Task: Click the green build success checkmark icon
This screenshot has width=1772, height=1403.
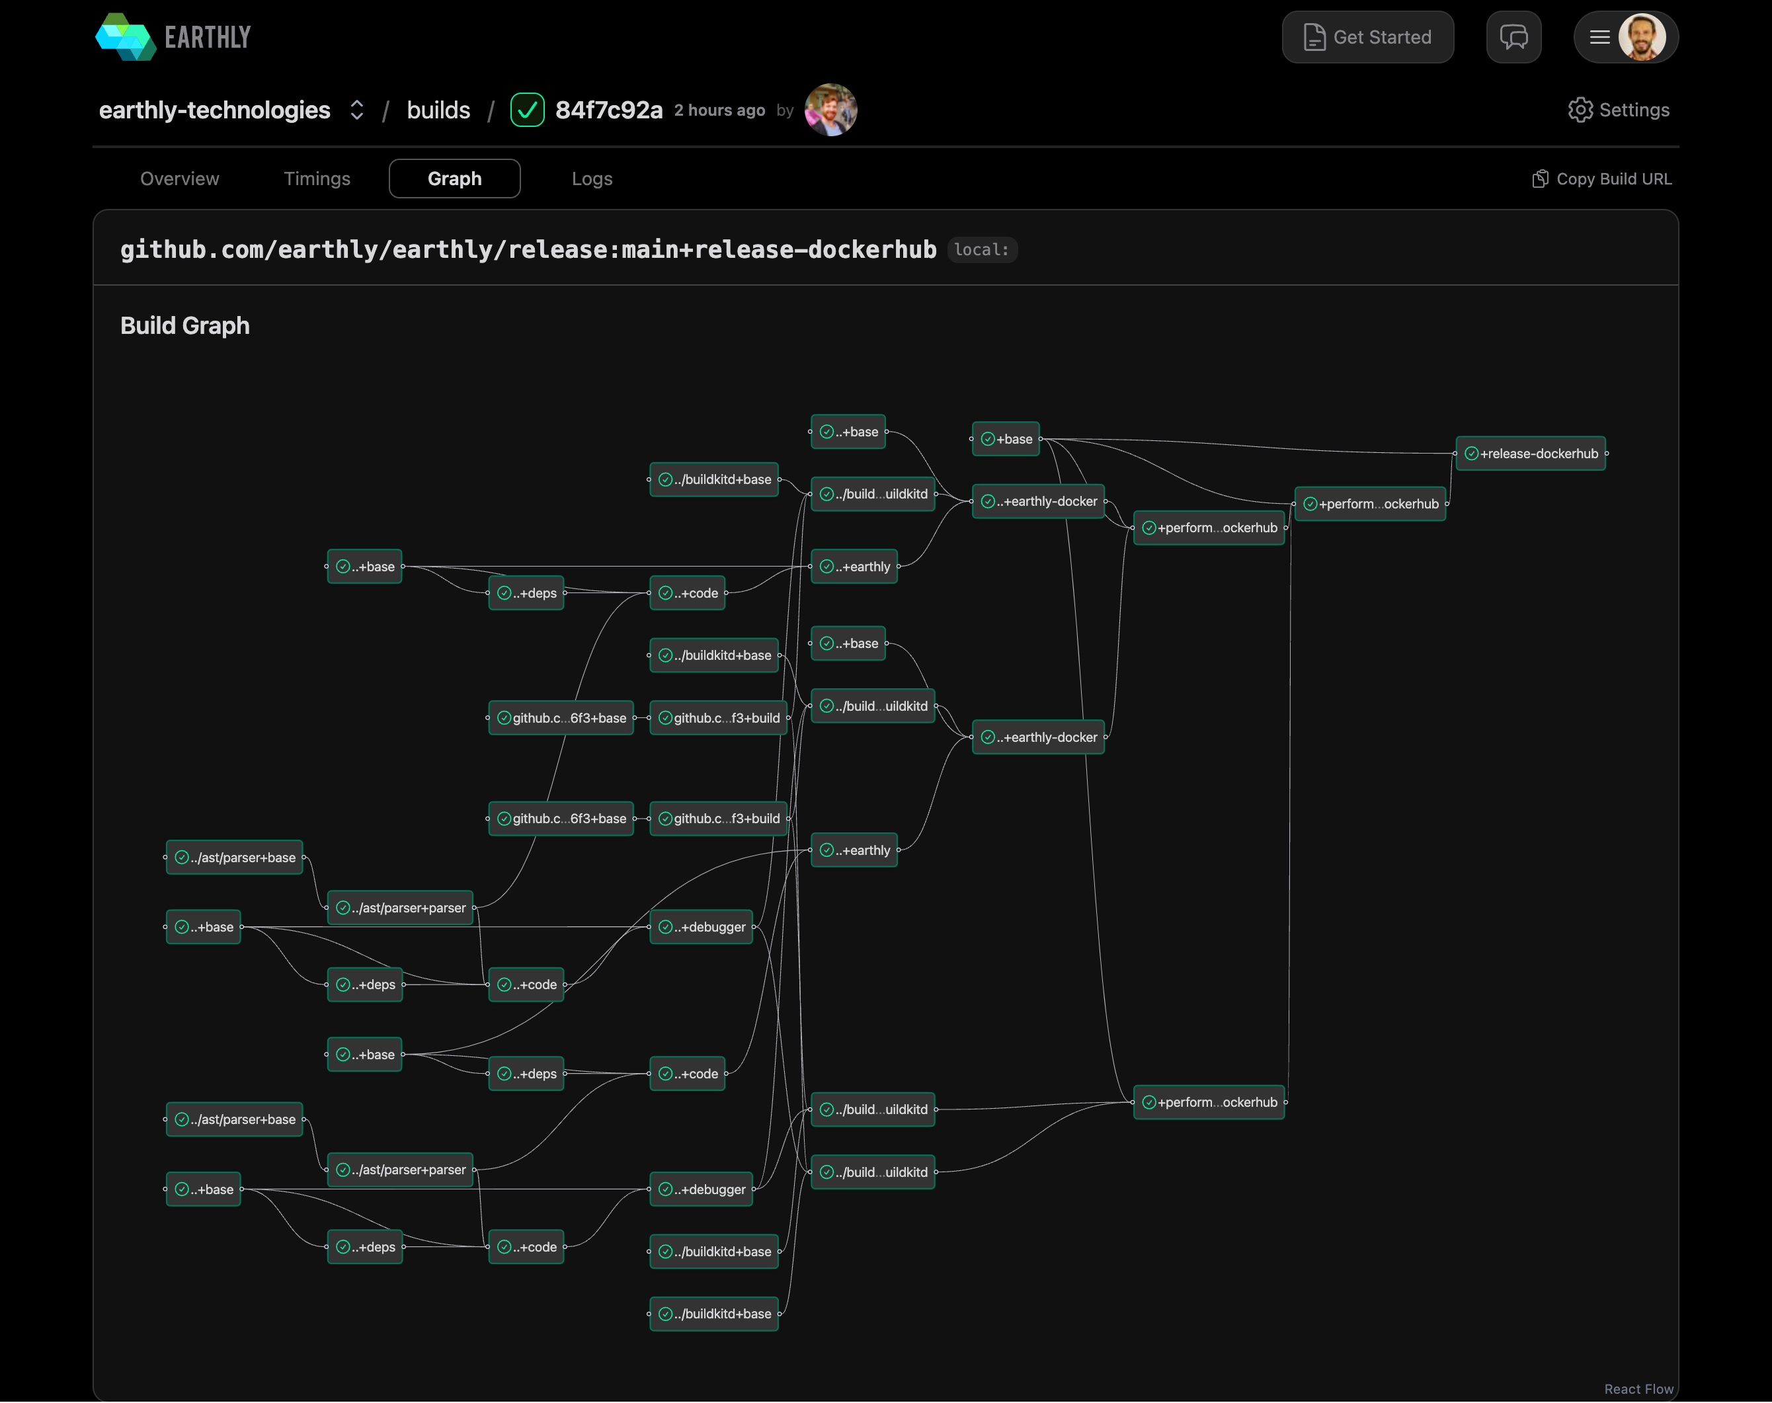Action: pos(526,110)
